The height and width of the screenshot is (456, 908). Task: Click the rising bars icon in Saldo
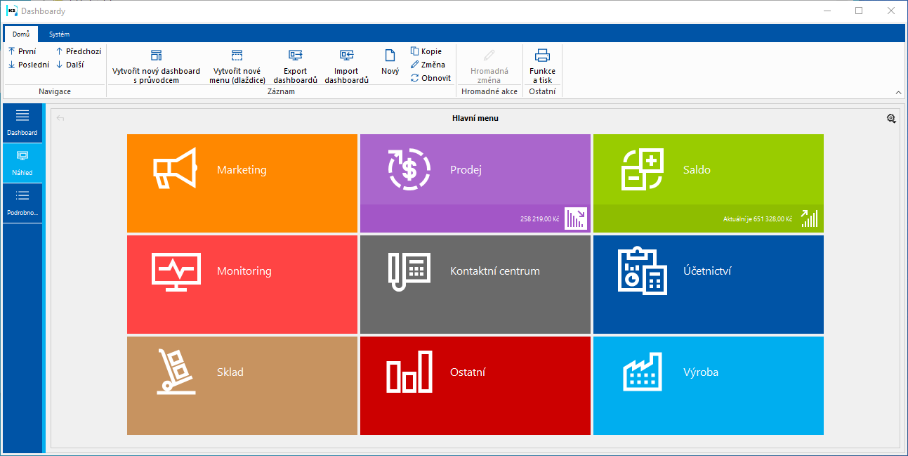[x=809, y=219]
